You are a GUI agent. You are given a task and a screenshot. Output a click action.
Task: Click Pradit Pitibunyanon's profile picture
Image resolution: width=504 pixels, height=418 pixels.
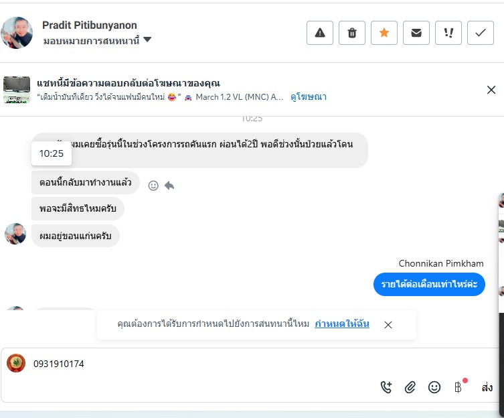tap(17, 33)
